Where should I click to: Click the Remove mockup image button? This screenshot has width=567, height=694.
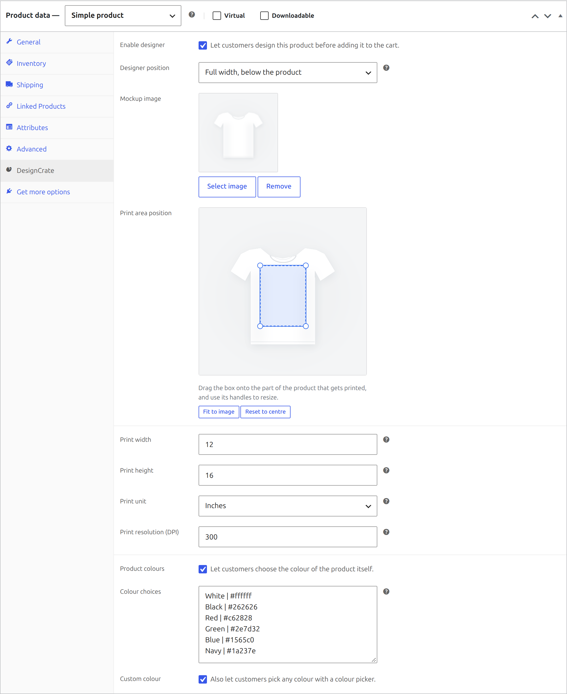[x=279, y=187]
